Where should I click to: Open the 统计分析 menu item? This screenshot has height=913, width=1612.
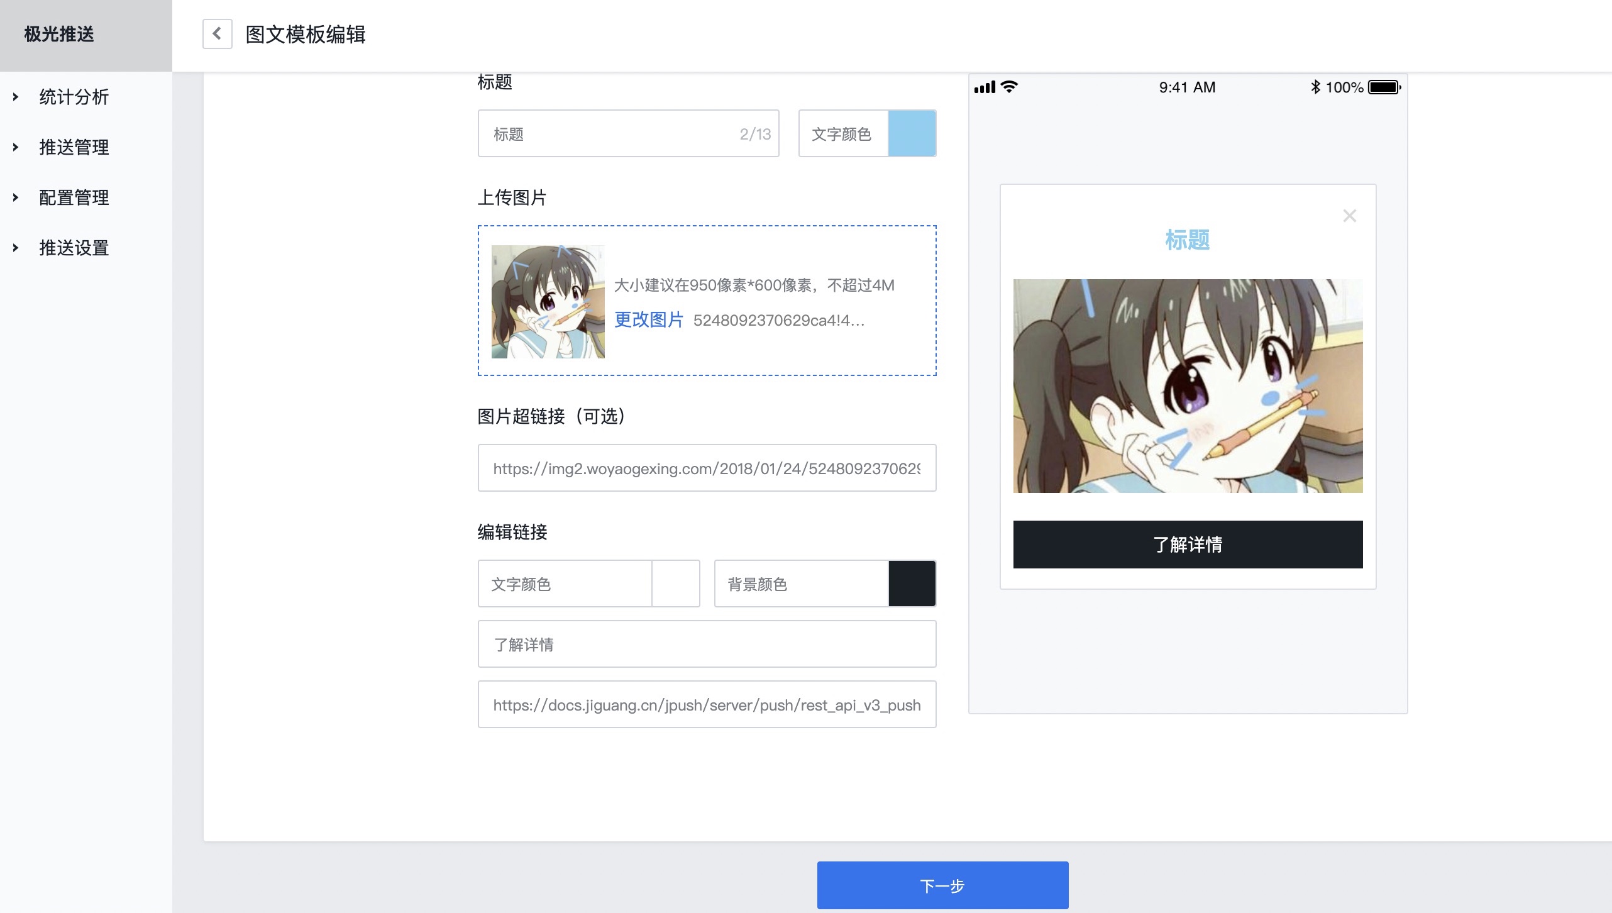[x=74, y=97]
